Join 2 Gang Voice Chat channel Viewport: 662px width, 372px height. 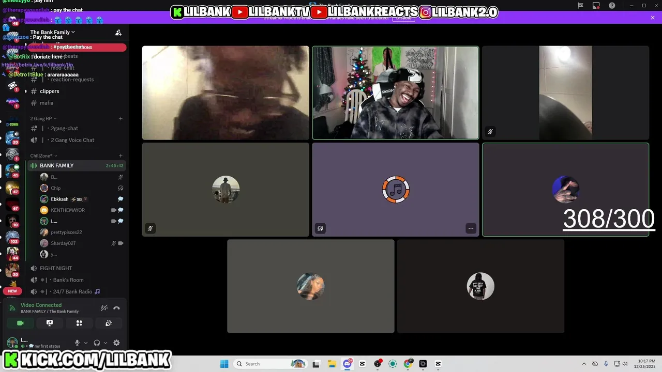[77, 140]
